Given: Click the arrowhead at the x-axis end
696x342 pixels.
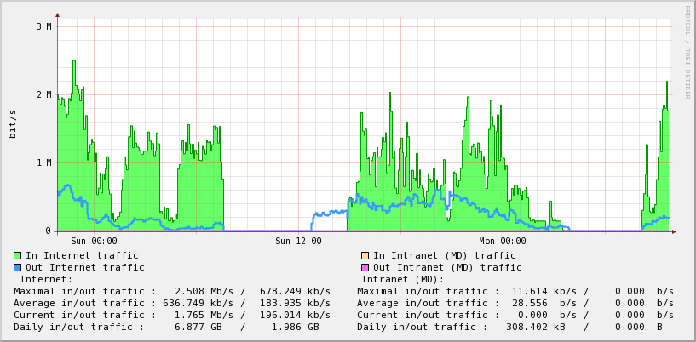Looking at the screenshot, I should [x=673, y=231].
